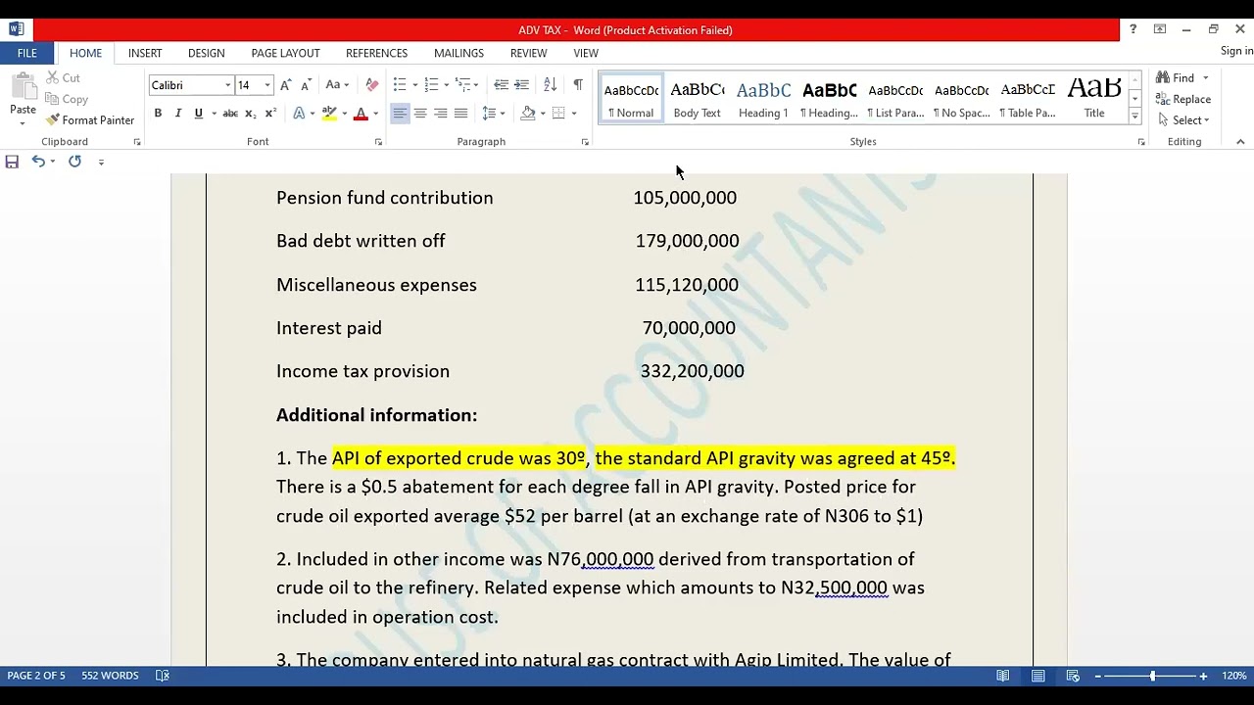Toggle Bold formatting

158,114
